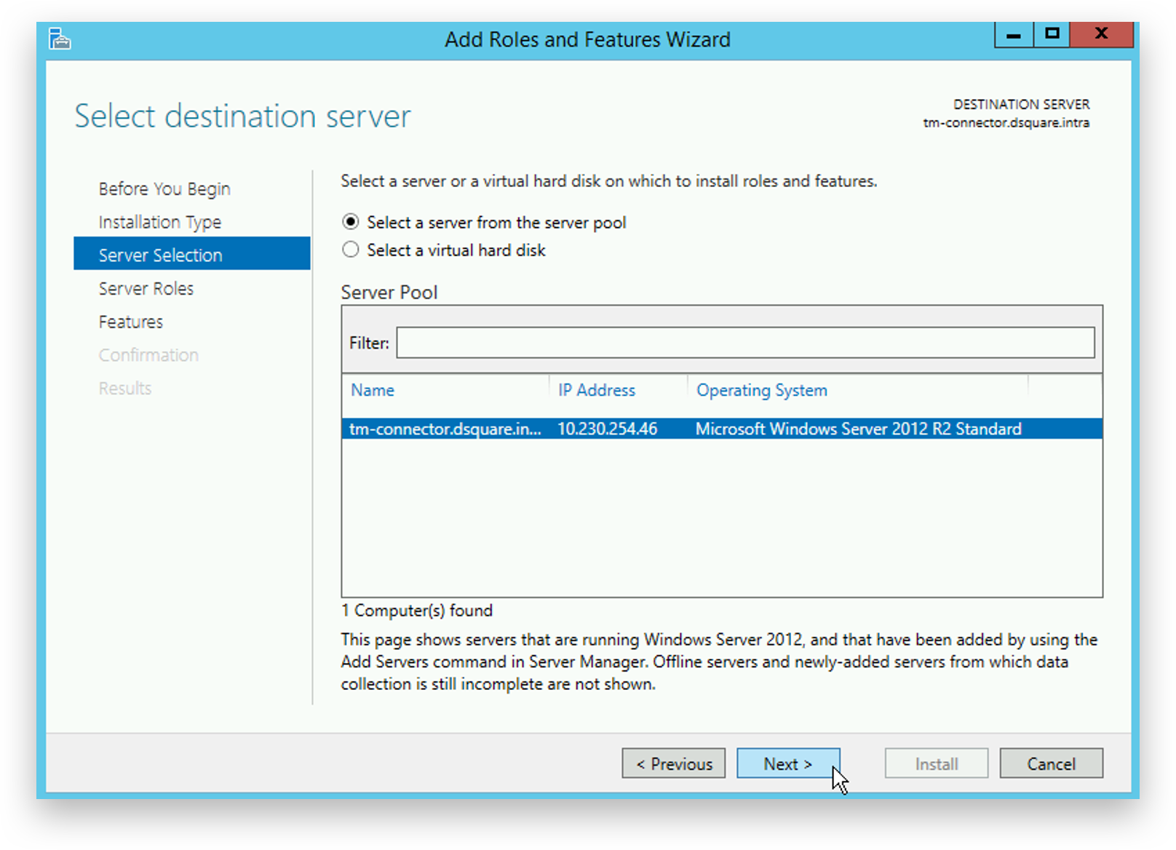Click the wizard icon in the title bar
1176x850 pixels.
(x=60, y=39)
